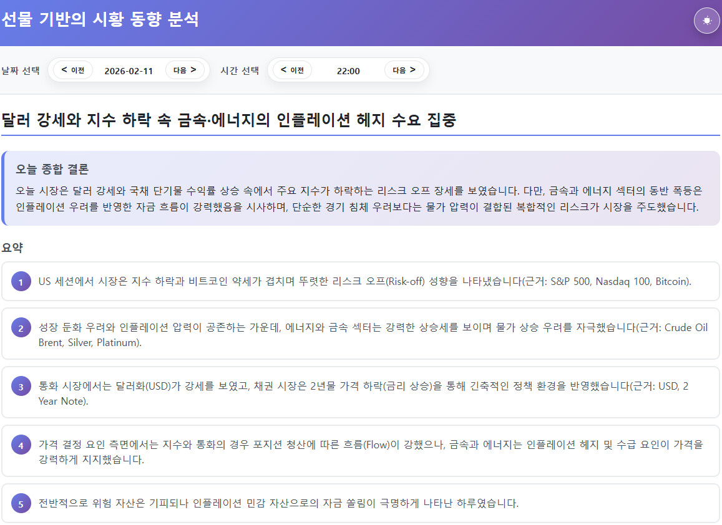Select the summary text mentioning S&P 500
Image resolution: width=722 pixels, height=525 pixels.
(364, 281)
